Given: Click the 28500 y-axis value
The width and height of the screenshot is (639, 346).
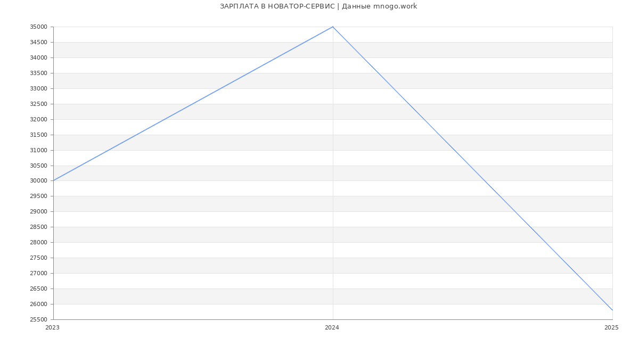Looking at the screenshot, I should pyautogui.click(x=38, y=227).
